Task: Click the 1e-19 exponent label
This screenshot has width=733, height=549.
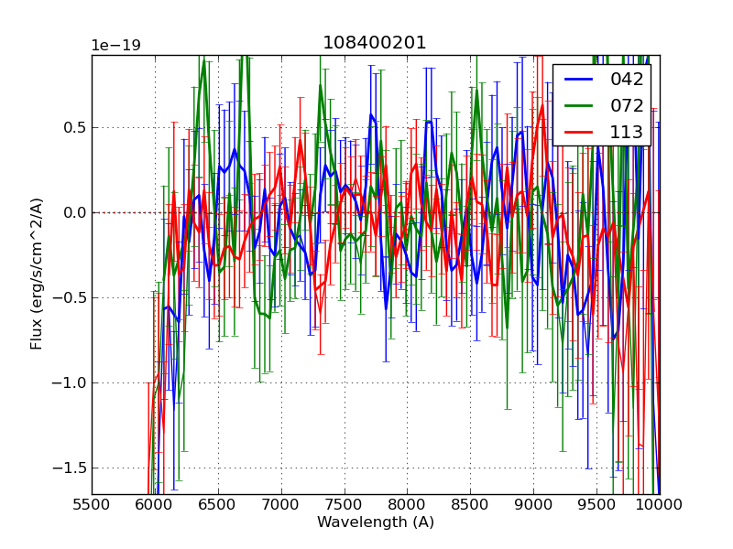Action: tap(115, 46)
